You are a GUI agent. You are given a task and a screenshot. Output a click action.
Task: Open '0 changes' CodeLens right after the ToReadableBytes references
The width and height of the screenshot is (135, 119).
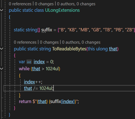(49, 42)
